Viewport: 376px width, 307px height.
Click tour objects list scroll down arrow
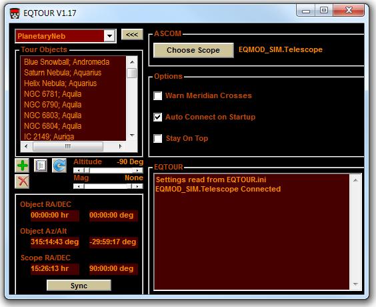pos(132,135)
